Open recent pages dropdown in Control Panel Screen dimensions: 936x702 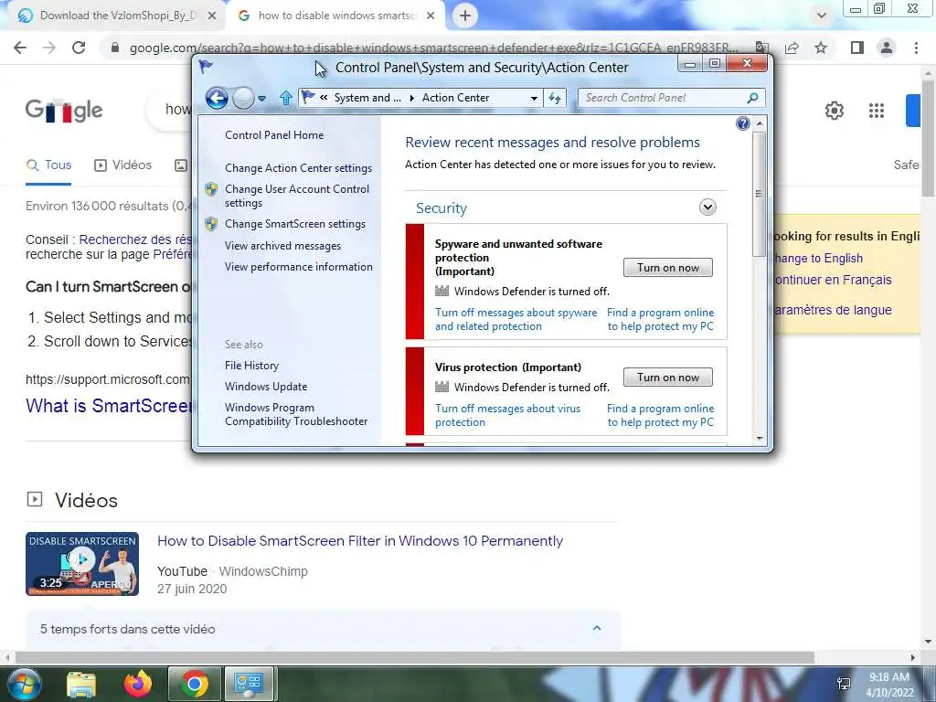262,99
